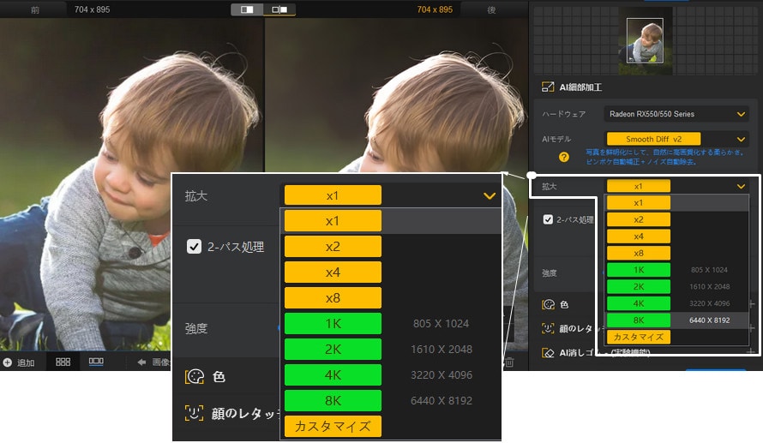Image resolution: width=763 pixels, height=443 pixels.
Task: Toggle the 2-パス処理 checkbox in side panel
Action: (548, 219)
